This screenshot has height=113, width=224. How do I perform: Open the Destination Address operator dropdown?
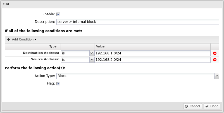(x=92, y=53)
